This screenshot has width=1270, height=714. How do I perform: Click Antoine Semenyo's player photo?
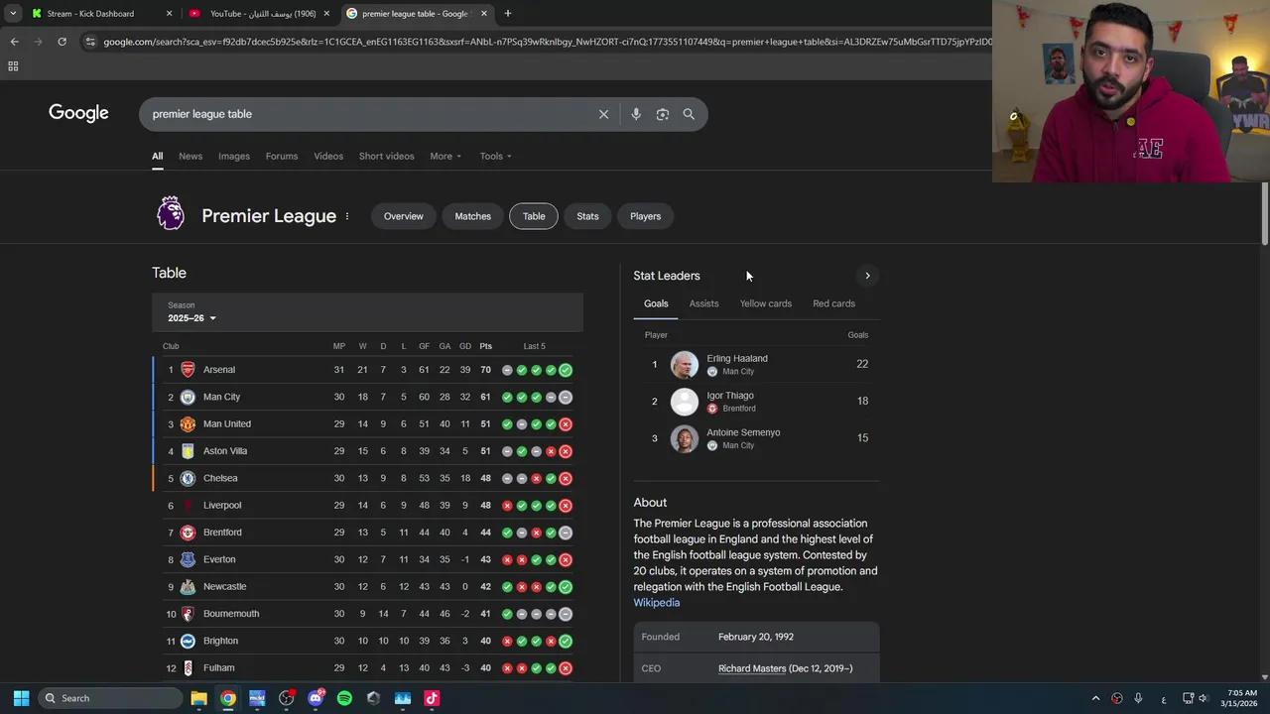click(x=685, y=438)
